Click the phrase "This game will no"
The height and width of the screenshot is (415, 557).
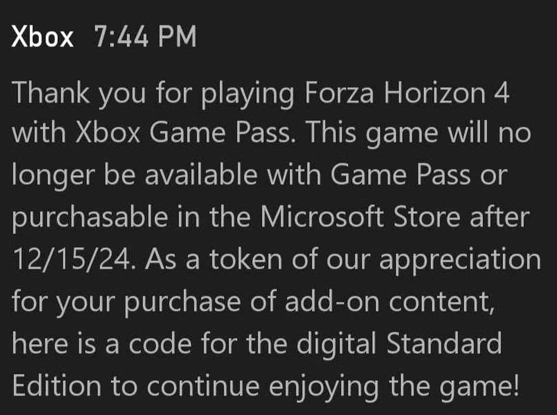click(x=419, y=134)
